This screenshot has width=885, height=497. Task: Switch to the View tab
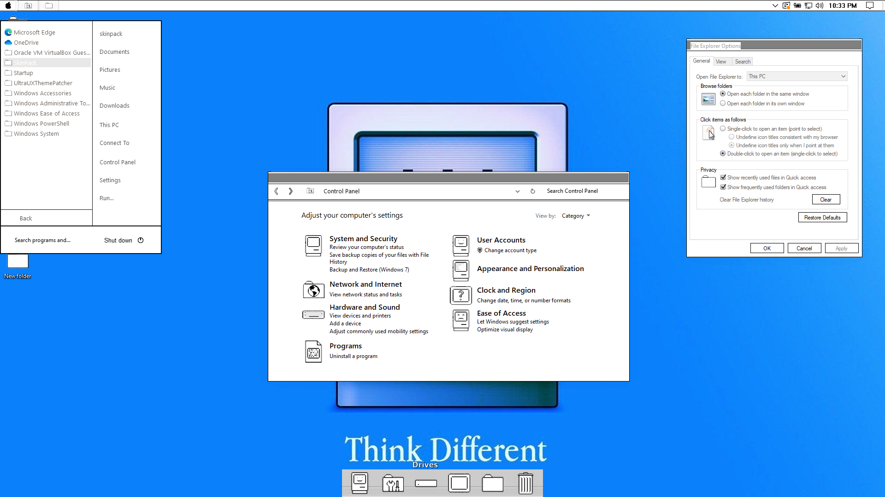pos(721,62)
